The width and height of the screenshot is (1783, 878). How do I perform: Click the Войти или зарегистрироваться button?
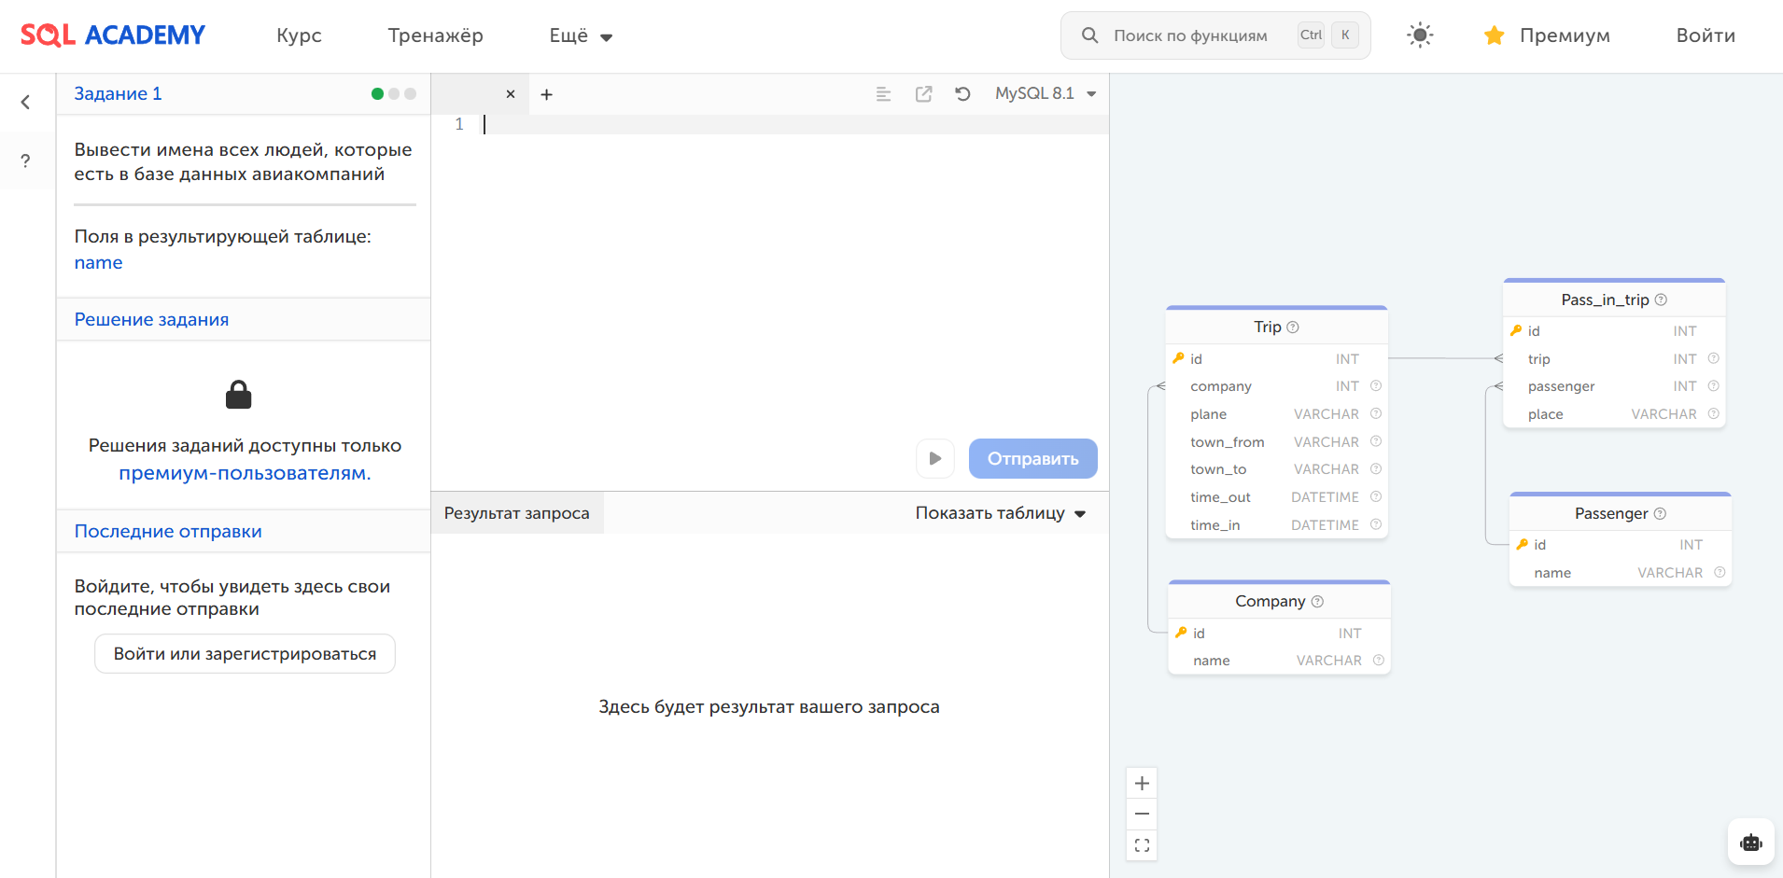[245, 654]
